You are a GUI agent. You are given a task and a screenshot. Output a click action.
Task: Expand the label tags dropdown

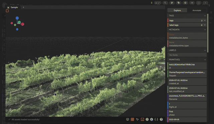point(205,25)
